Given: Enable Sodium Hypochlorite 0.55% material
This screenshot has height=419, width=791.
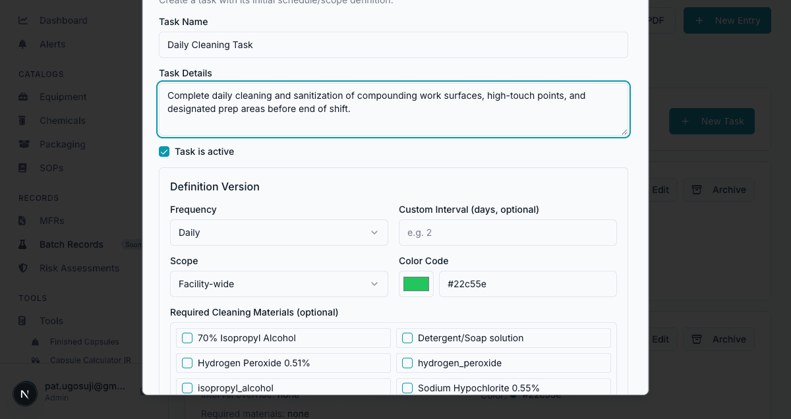Looking at the screenshot, I should [x=407, y=388].
